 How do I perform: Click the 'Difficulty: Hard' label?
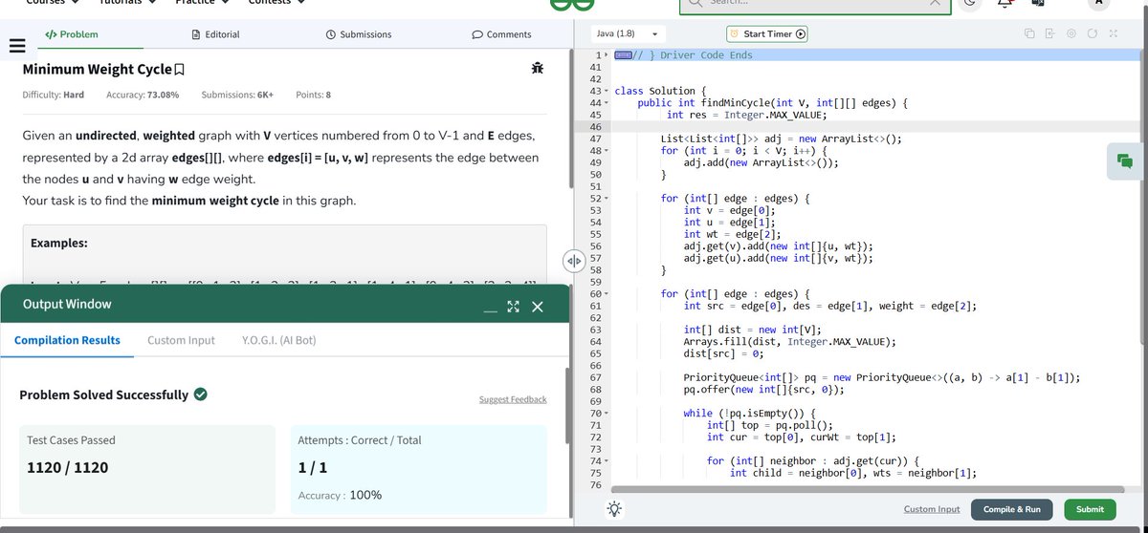[53, 95]
